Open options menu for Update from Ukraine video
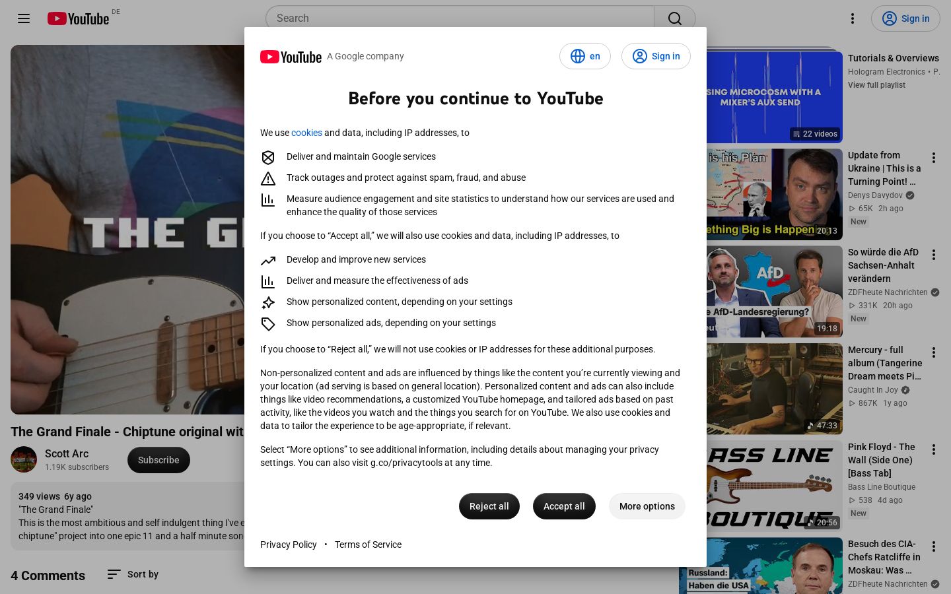Viewport: 951px width, 594px height. [934, 158]
